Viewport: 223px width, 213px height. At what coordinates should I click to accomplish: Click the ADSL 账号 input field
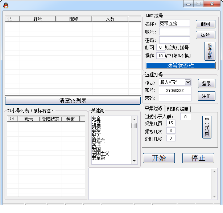[x=174, y=32]
